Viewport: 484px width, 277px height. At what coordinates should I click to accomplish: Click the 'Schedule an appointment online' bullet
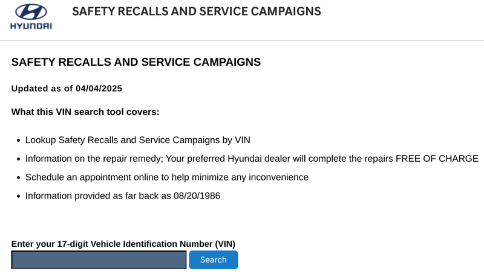[x=166, y=177]
